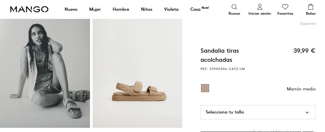Click the New! badge beside Casa
Image resolution: width=325 pixels, height=132 pixels.
205,8
